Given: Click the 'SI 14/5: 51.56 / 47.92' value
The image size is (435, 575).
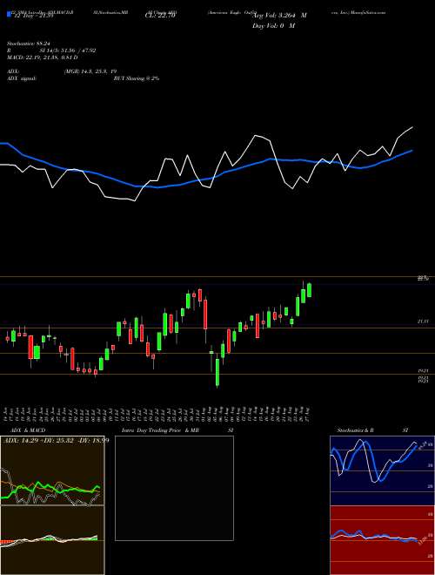Looking at the screenshot, I should (68, 51).
